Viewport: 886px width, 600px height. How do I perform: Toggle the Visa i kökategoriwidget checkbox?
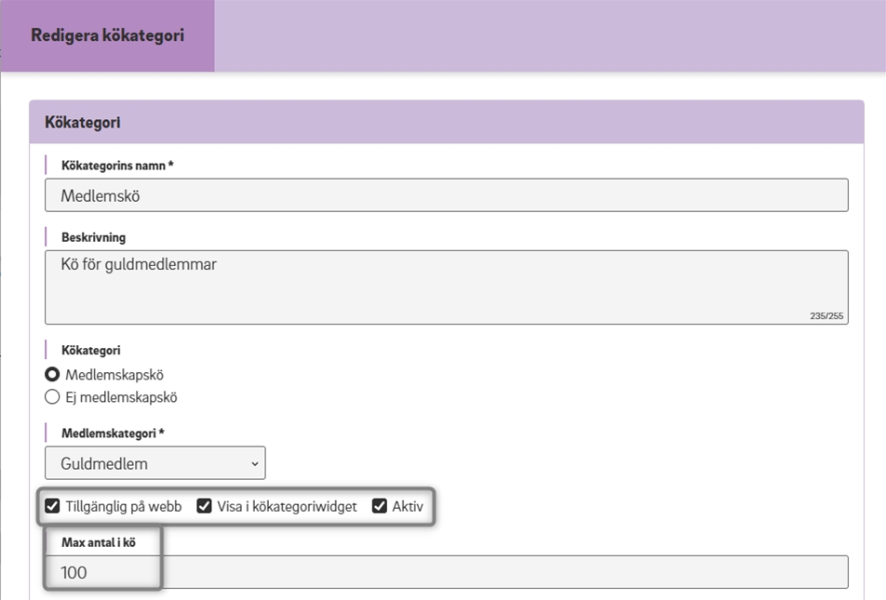204,507
